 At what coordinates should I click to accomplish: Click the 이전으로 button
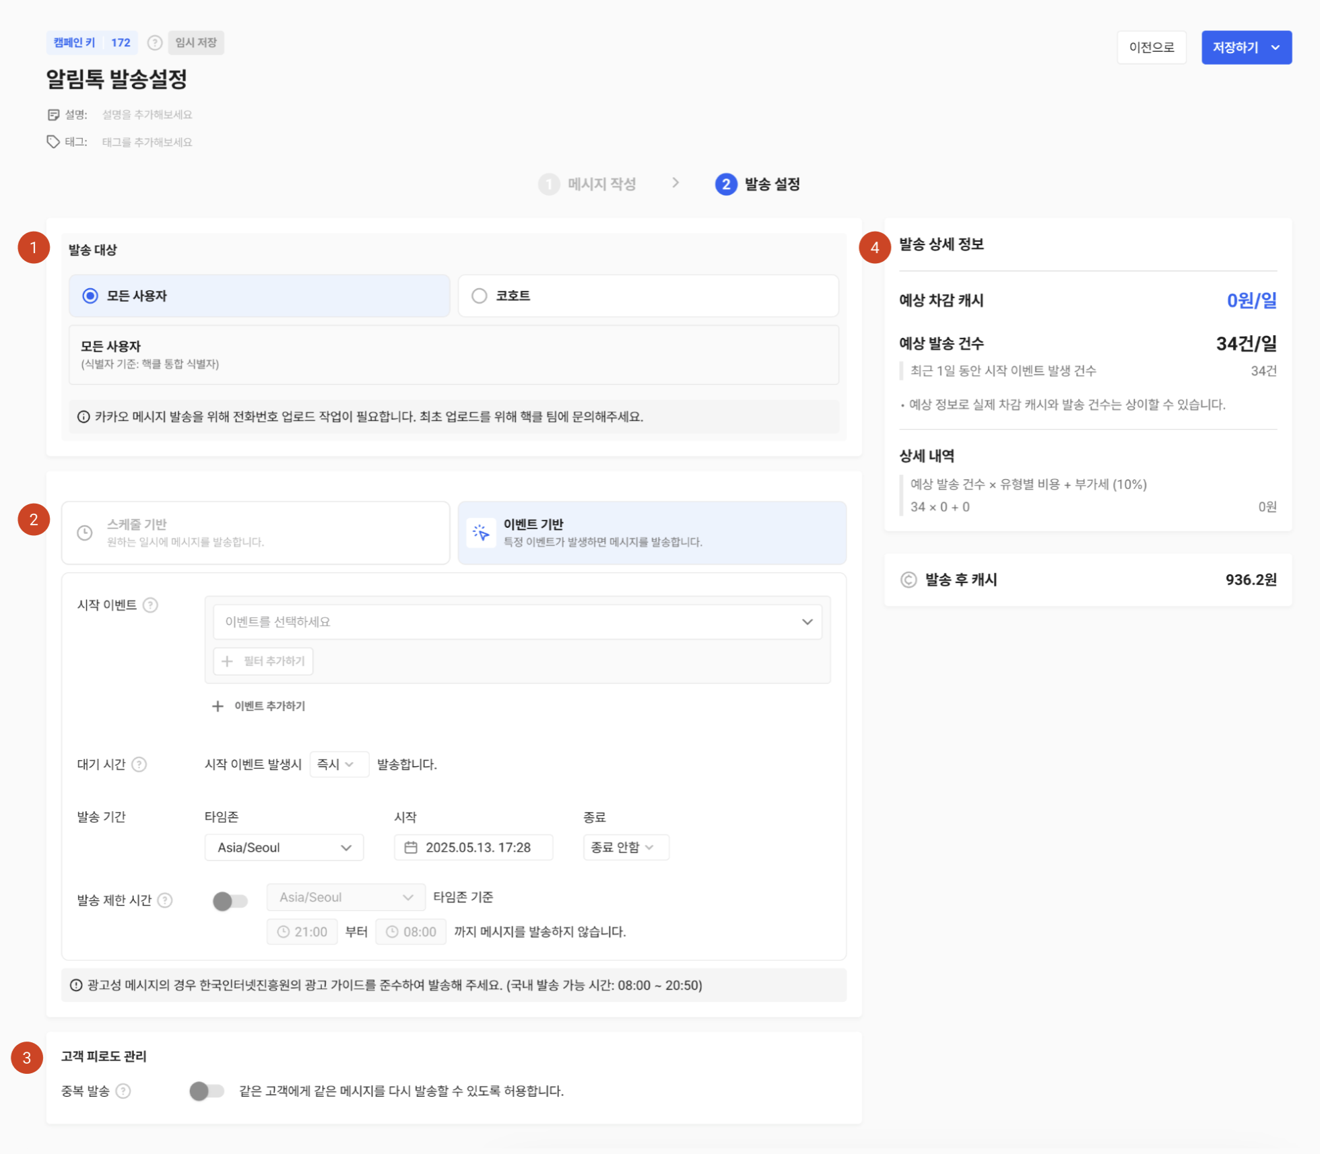(1151, 48)
